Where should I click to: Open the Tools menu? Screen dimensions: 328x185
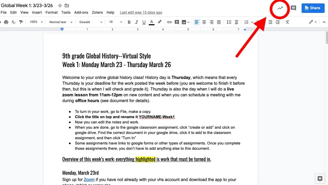pos(66,12)
